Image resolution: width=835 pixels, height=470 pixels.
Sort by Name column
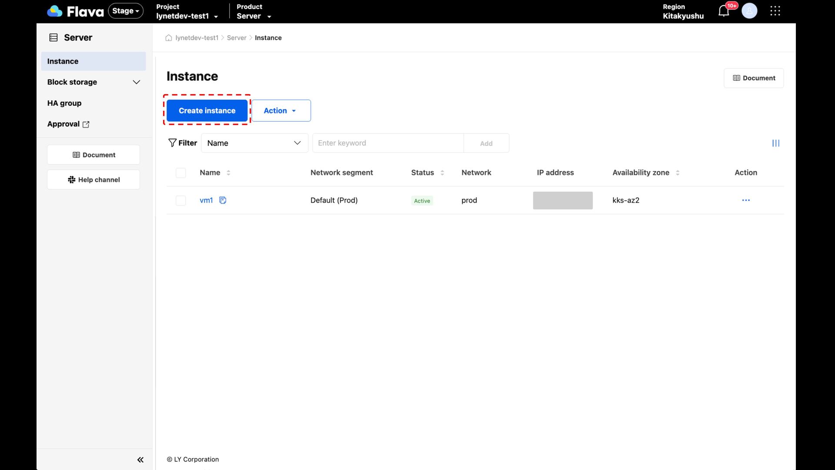(228, 173)
